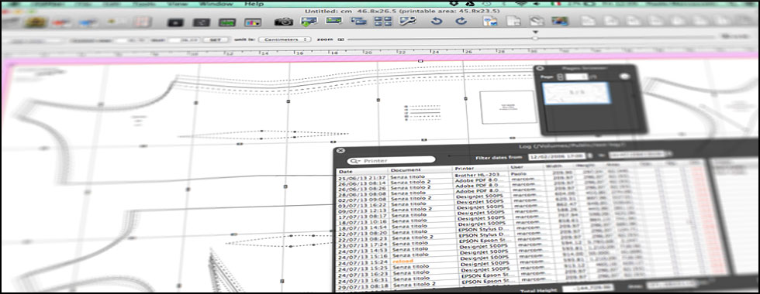Image resolution: width=760 pixels, height=294 pixels.
Task: Click the Filter dates from field
Action: [558, 156]
